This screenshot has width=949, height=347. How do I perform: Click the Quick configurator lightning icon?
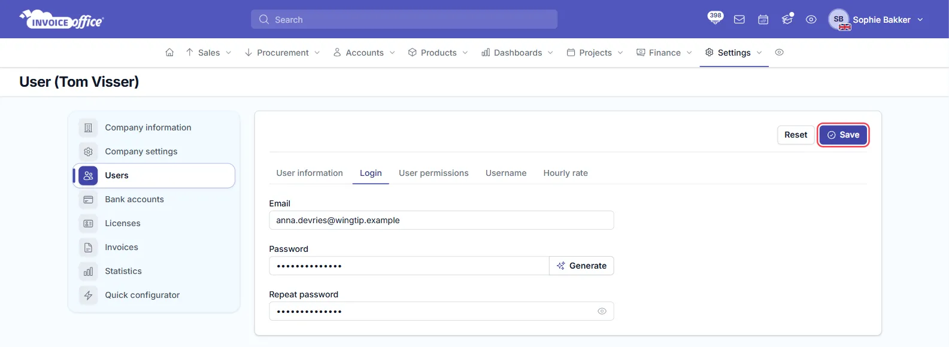coord(88,295)
